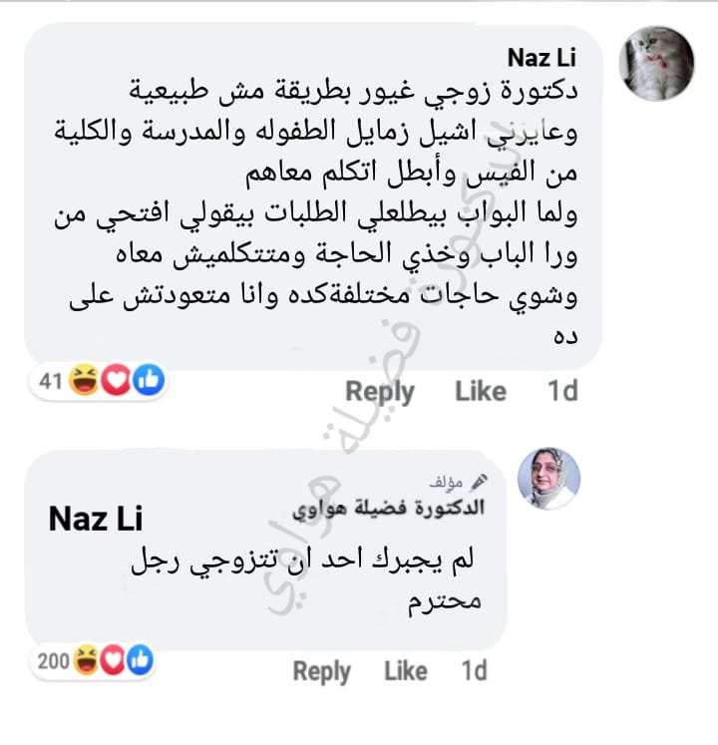Open the 200 reactions count list
Image resolution: width=718 pixels, height=745 pixels.
pyautogui.click(x=54, y=661)
